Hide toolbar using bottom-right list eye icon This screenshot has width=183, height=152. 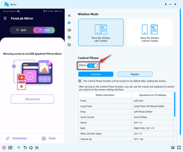click(173, 147)
